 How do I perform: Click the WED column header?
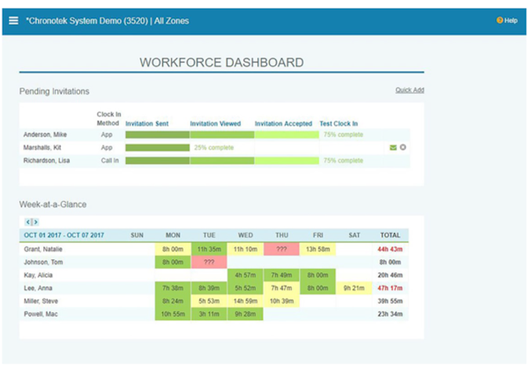[245, 235]
